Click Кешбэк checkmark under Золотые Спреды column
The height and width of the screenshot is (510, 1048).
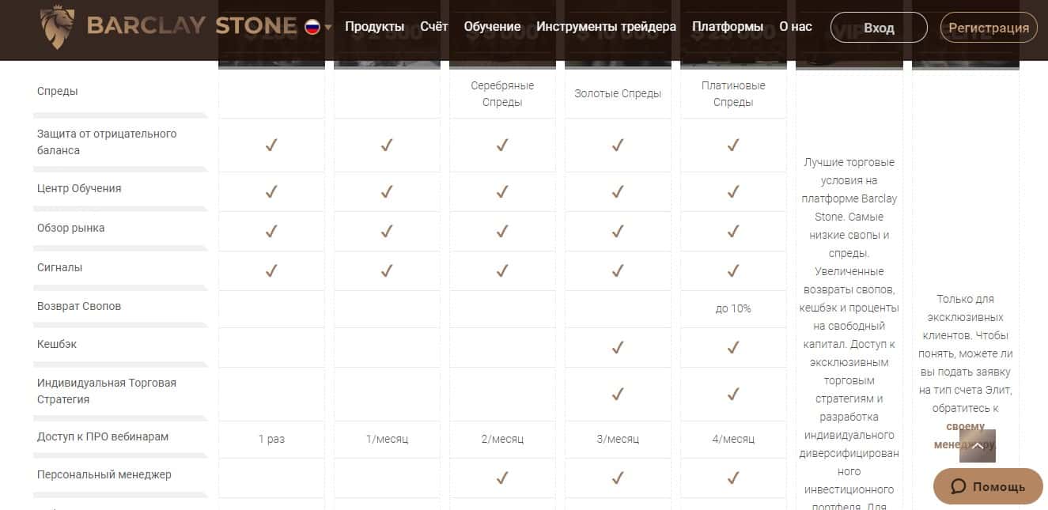tap(618, 347)
